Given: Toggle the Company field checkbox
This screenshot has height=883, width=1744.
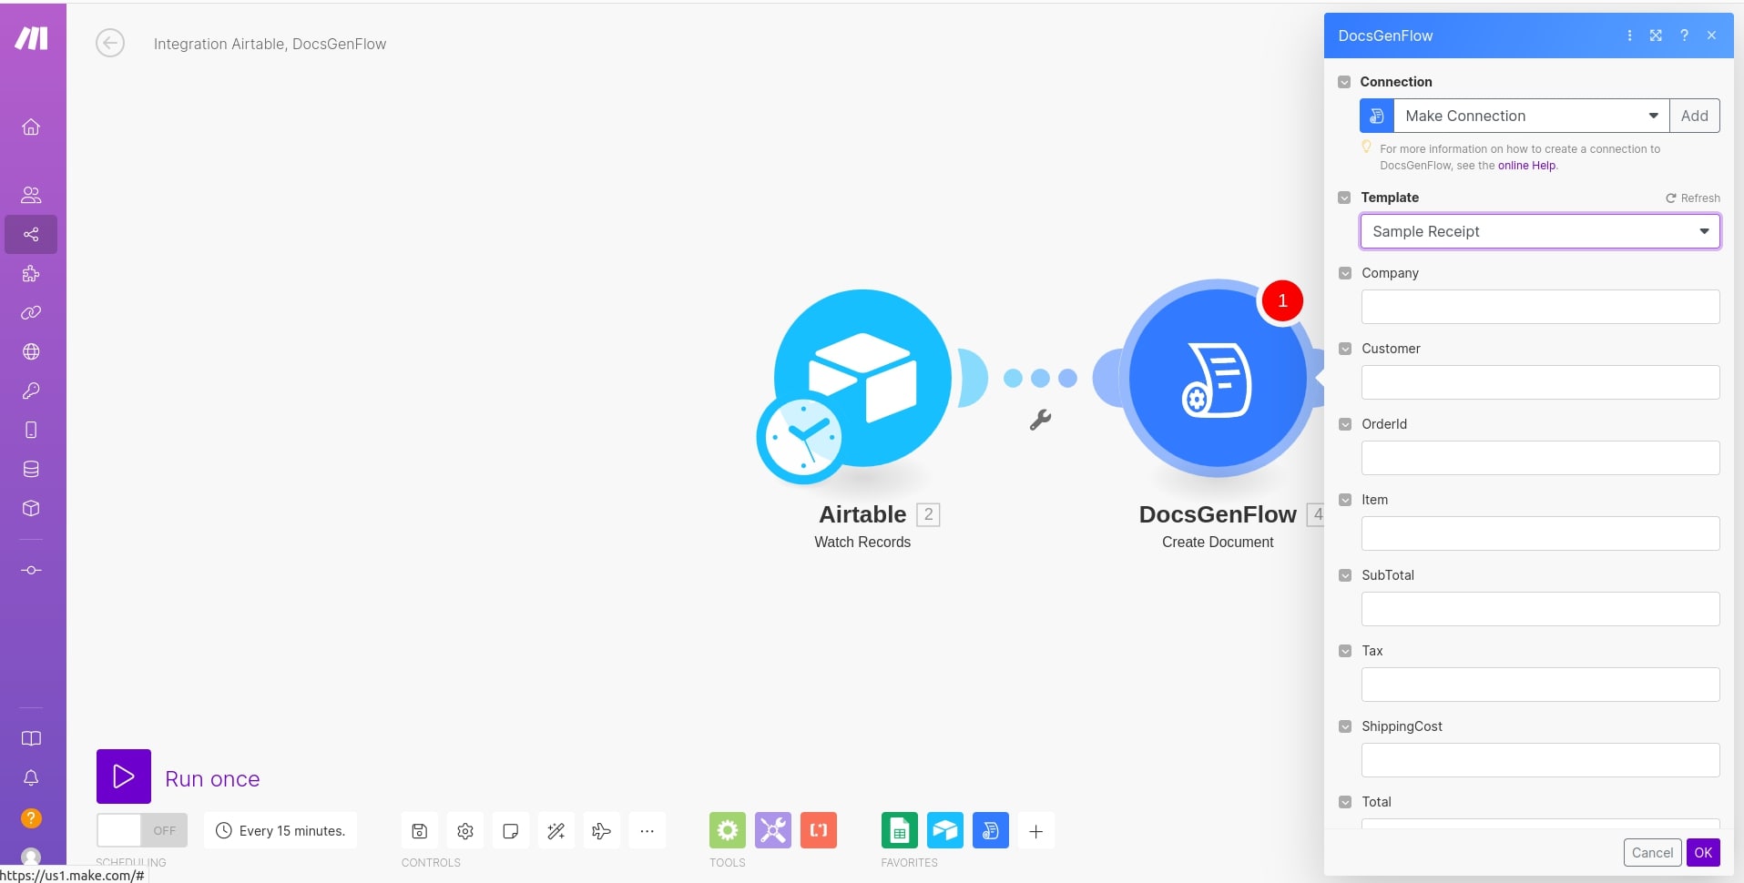Looking at the screenshot, I should [x=1345, y=273].
